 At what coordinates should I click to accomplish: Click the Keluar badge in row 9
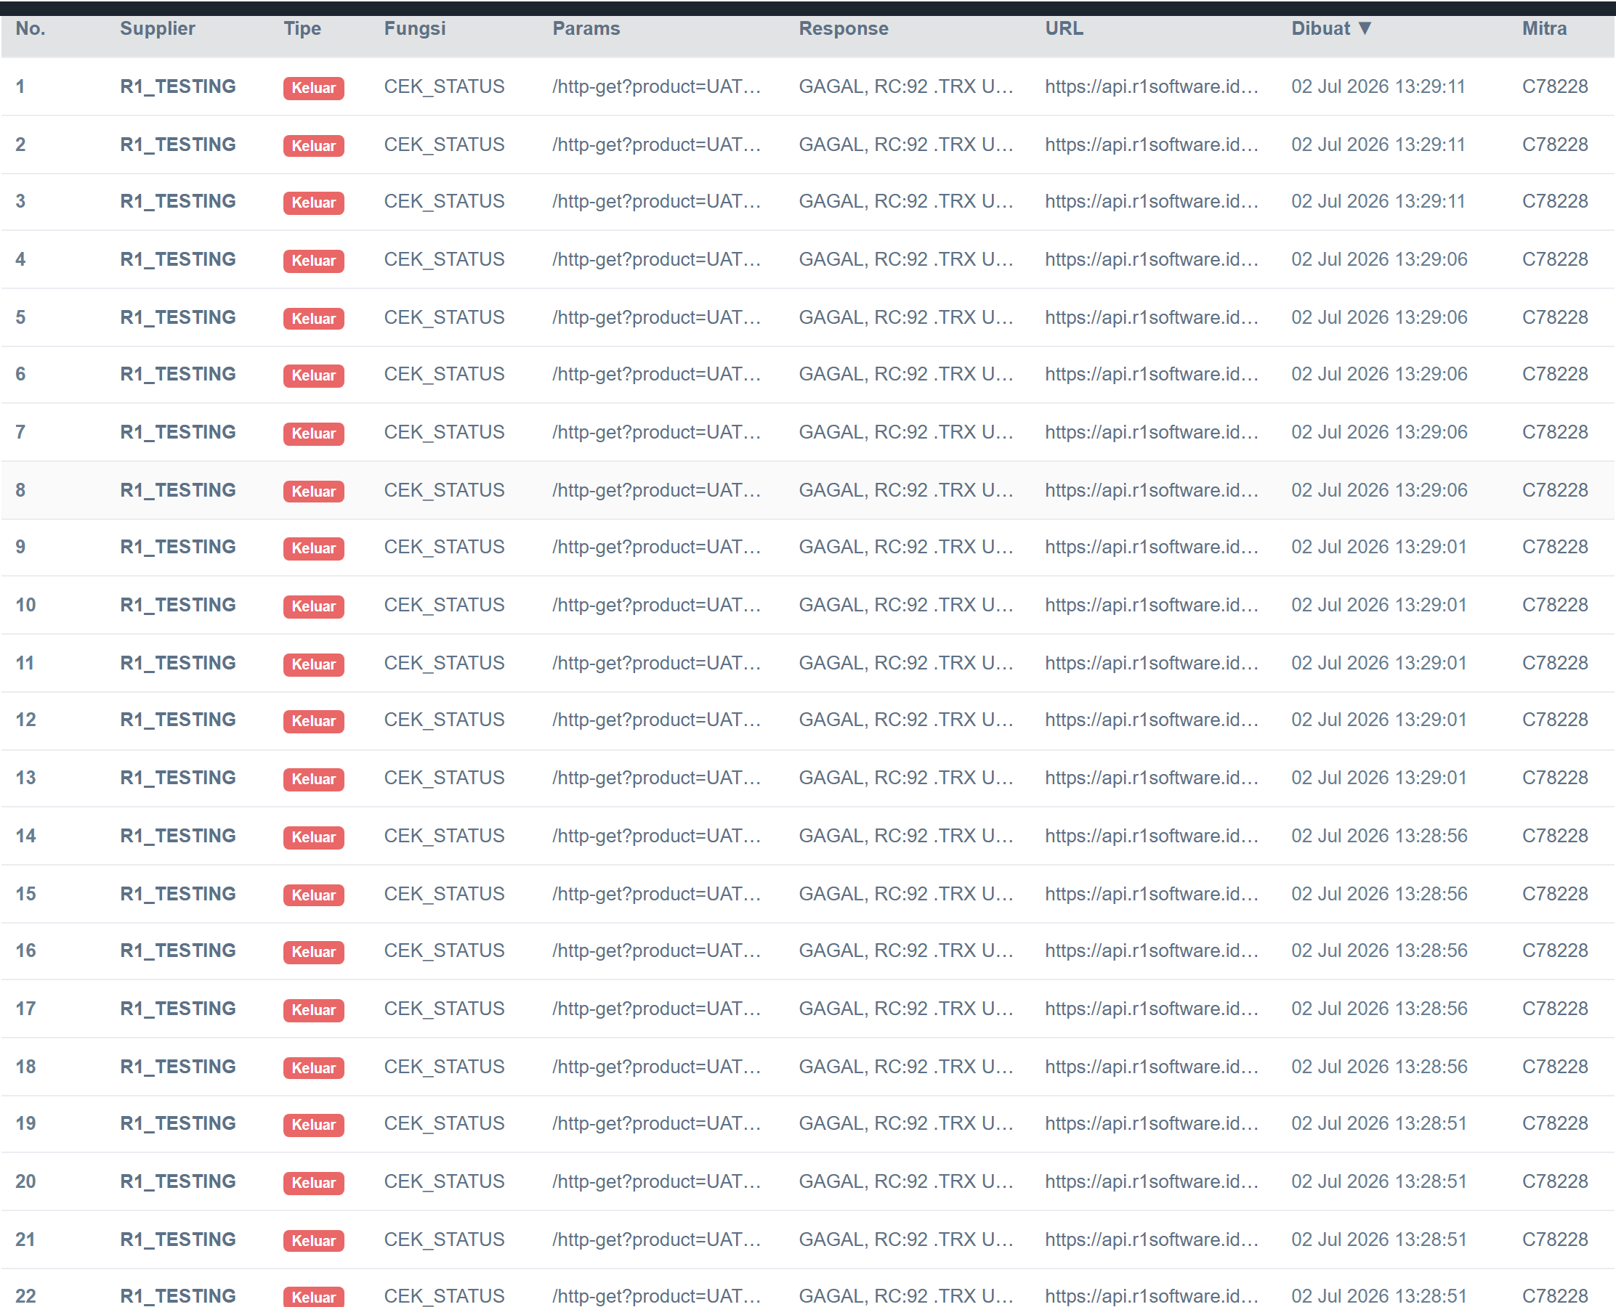[313, 548]
